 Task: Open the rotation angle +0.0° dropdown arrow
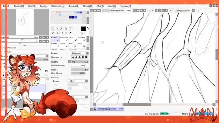pyautogui.click(x=156, y=11)
